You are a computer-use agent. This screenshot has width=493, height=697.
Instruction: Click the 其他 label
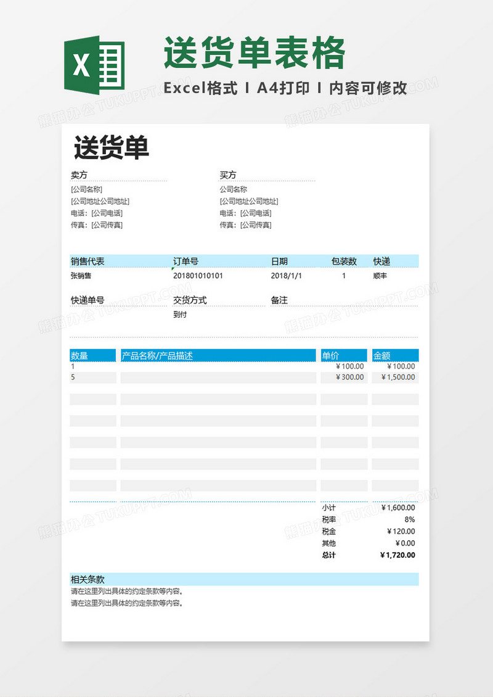click(328, 543)
